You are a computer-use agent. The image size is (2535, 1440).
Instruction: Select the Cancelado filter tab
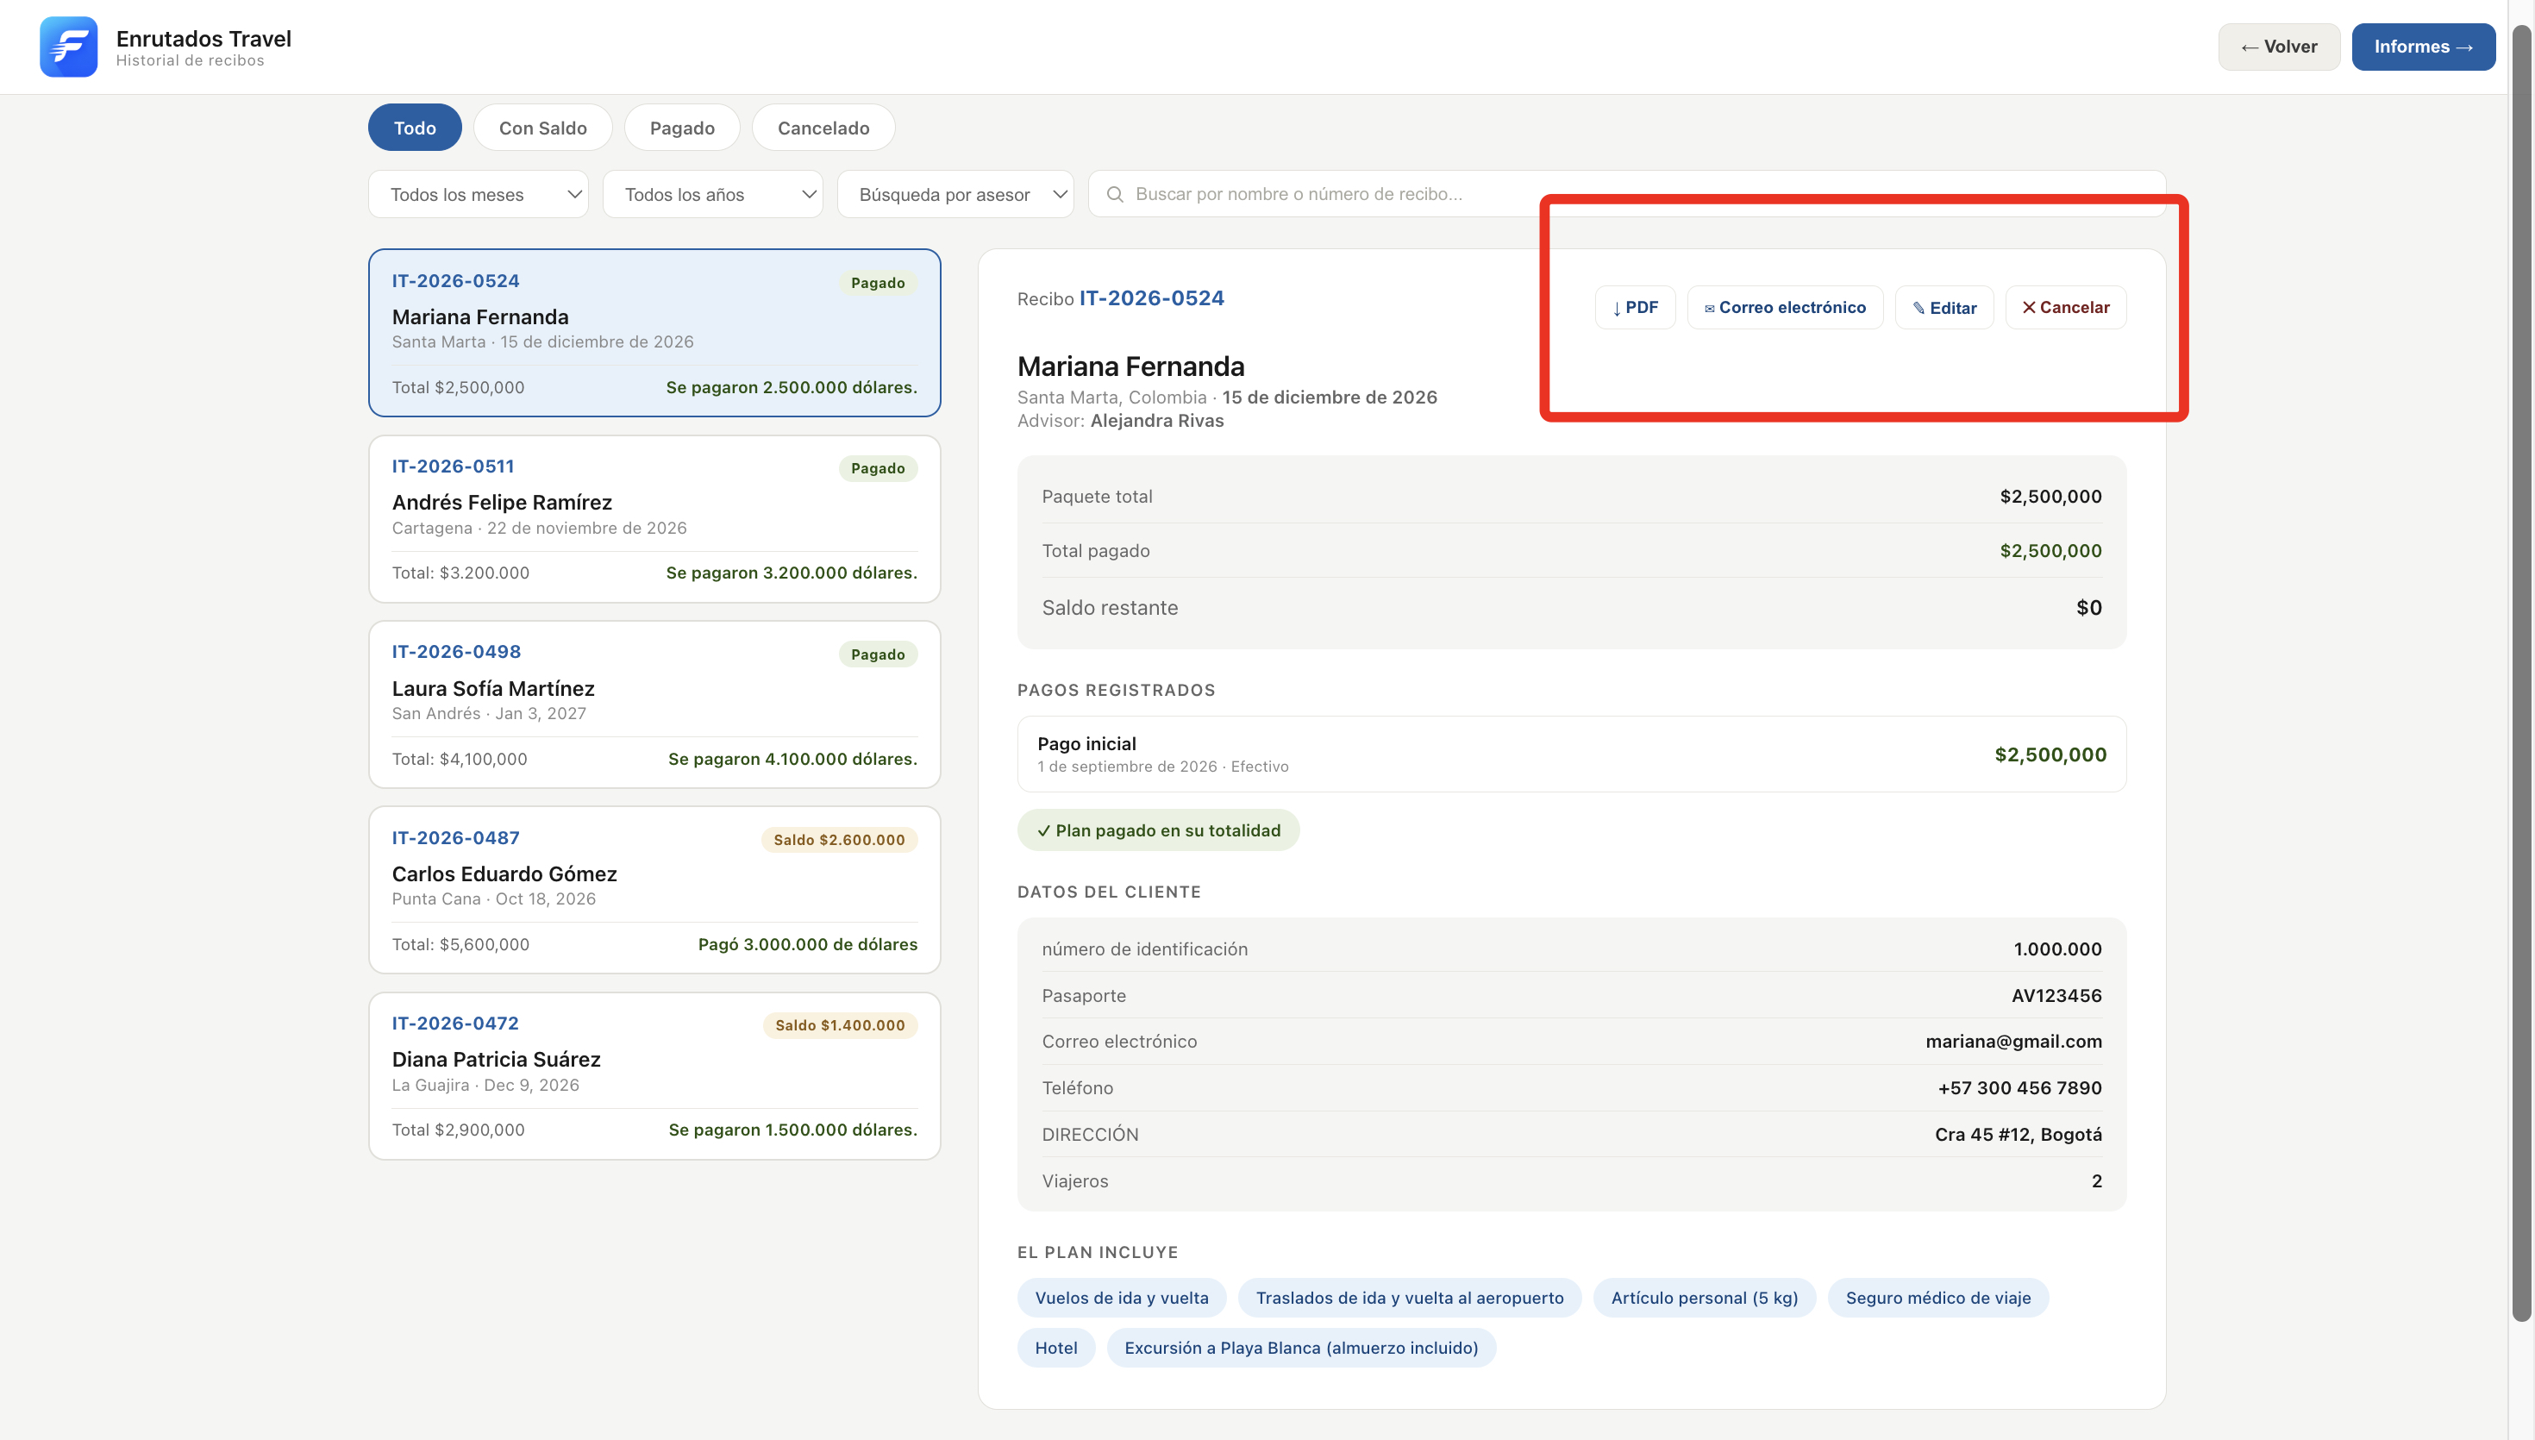pyautogui.click(x=823, y=128)
